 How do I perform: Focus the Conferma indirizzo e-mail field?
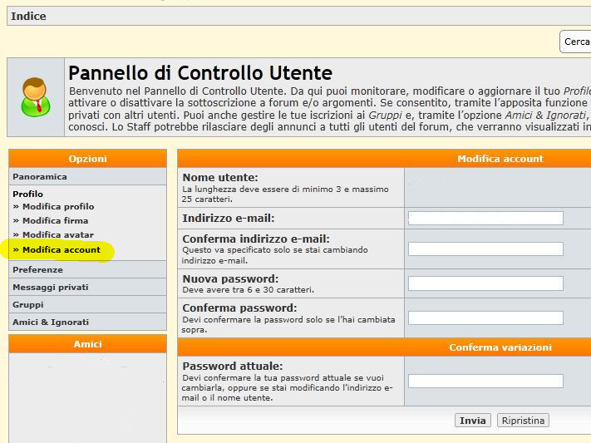485,249
